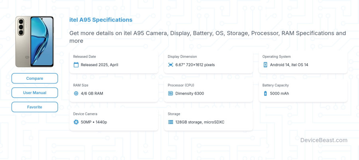Click the itel A95 Specifications heading
This screenshot has width=359, height=160.
(x=101, y=20)
